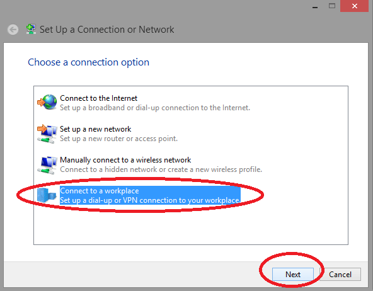Maximize the wizard window

tap(332, 6)
